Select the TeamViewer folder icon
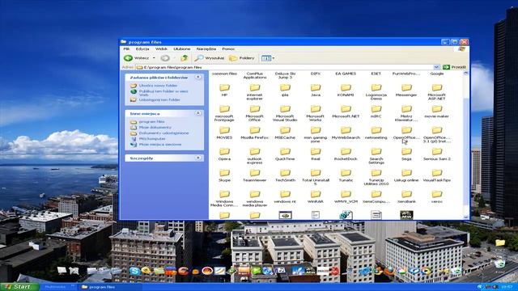The height and width of the screenshot is (291, 518). pyautogui.click(x=255, y=172)
